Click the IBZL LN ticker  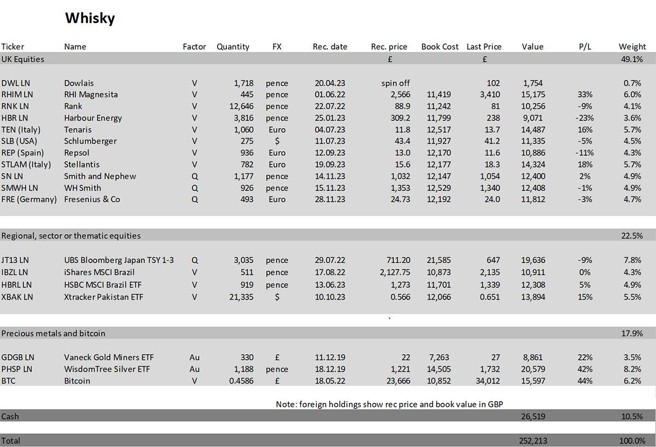[15, 272]
